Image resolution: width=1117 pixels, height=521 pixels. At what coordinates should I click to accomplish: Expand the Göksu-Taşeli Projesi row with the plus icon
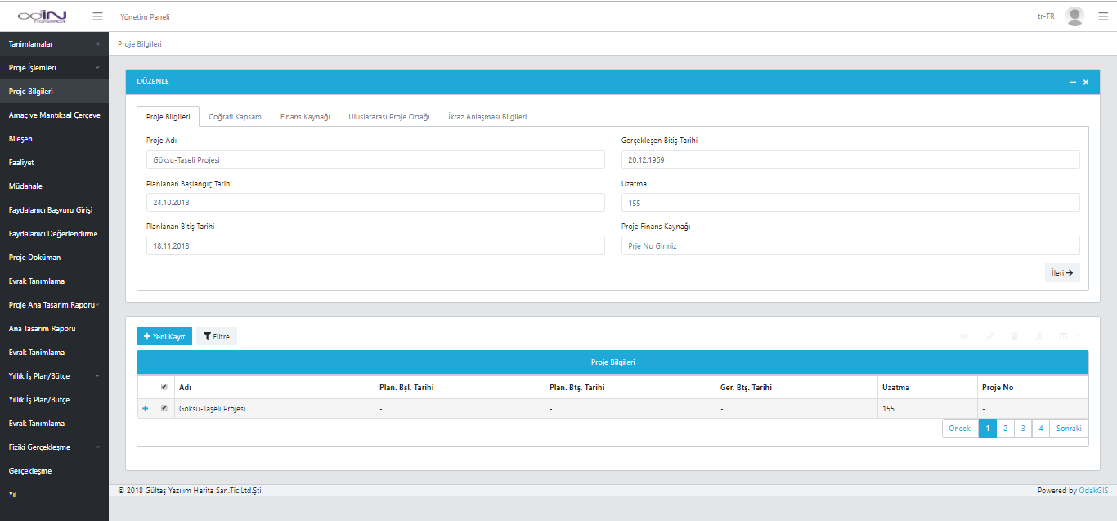click(146, 408)
